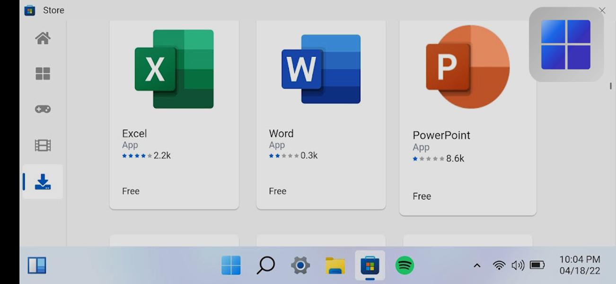Select the Downloads library icon in sidebar

tap(43, 182)
